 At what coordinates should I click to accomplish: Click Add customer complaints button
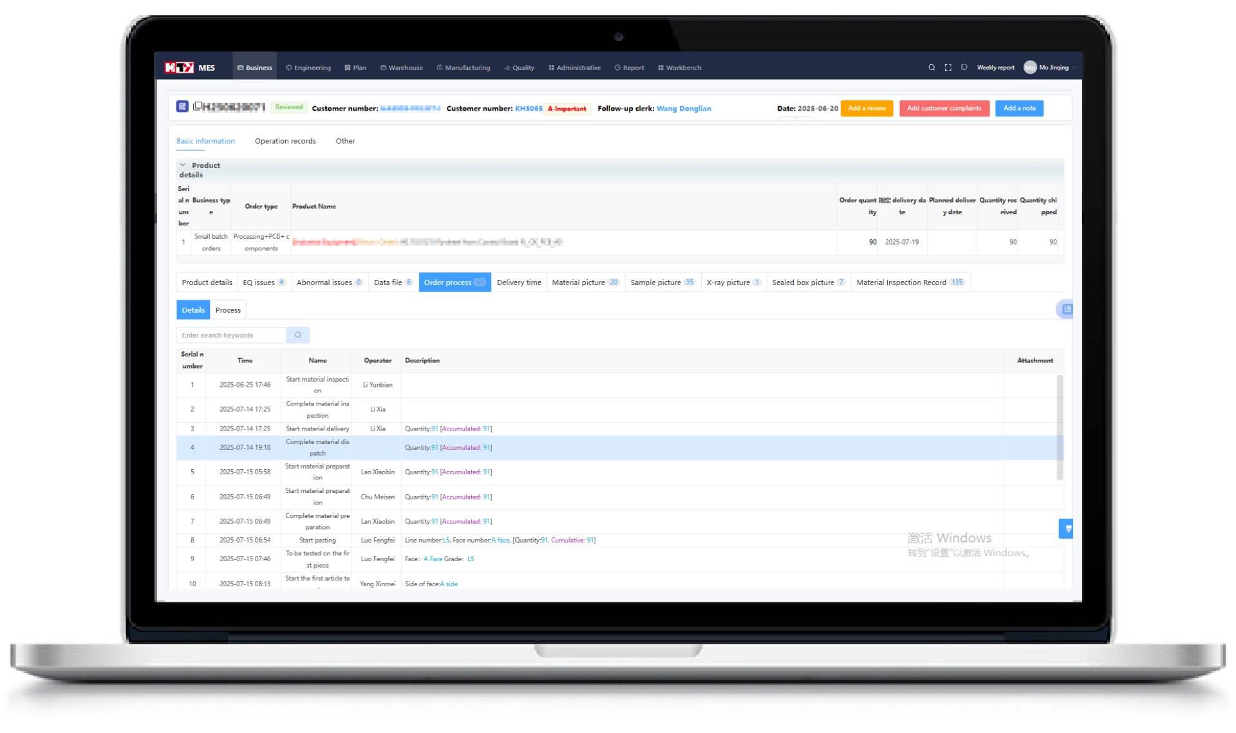coord(944,108)
